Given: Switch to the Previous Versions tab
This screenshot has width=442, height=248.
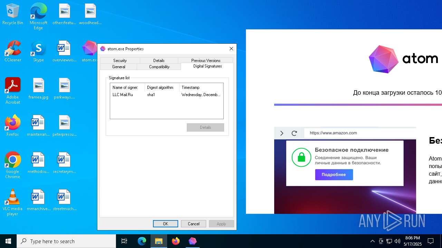Looking at the screenshot, I should tap(206, 60).
